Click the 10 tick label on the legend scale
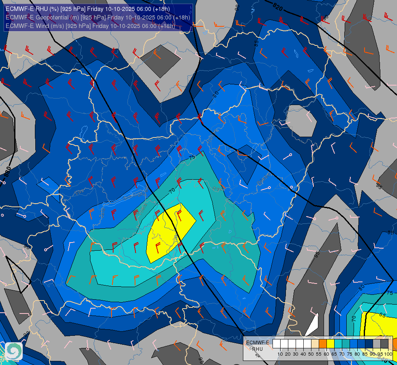This screenshot has width=397, height=365. 280,354
